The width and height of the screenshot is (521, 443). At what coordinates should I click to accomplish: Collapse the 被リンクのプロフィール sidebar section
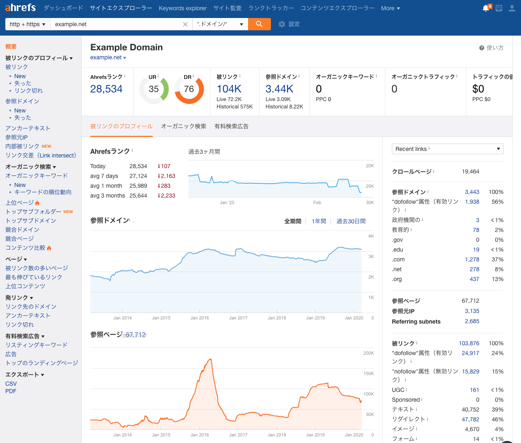coord(39,58)
